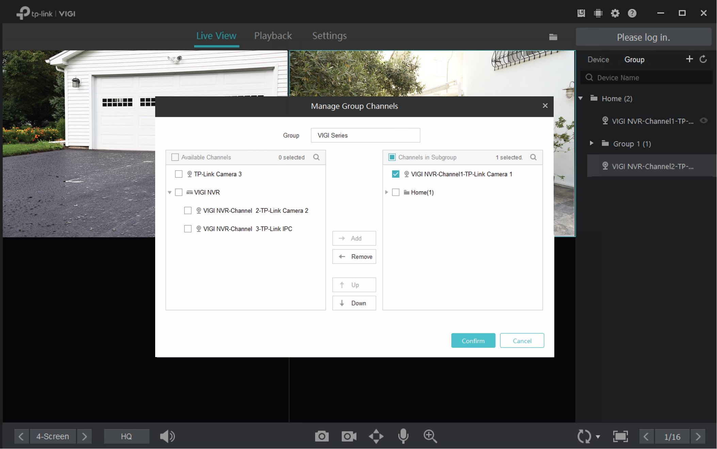This screenshot has width=717, height=449.
Task: Take a snapshot with the camera icon
Action: (x=322, y=436)
